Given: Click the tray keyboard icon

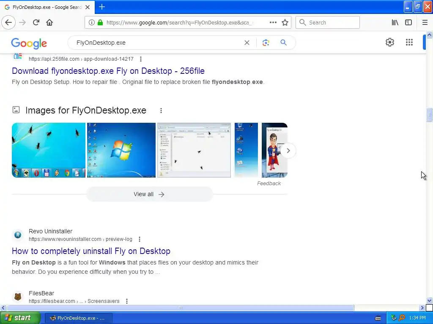Looking at the screenshot, I should point(378,318).
